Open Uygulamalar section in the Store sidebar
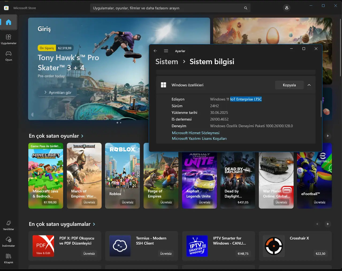The width and height of the screenshot is (342, 271). [9, 39]
